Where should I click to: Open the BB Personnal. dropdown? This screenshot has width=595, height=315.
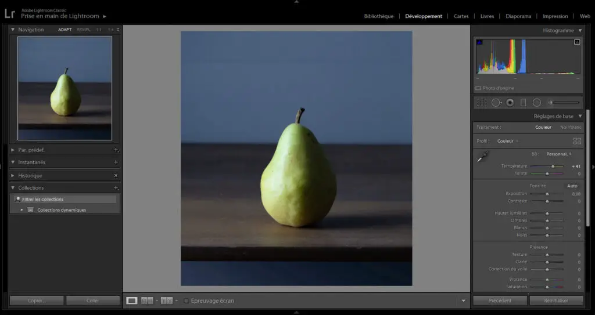559,154
